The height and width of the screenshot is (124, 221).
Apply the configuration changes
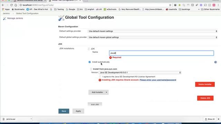(78, 111)
